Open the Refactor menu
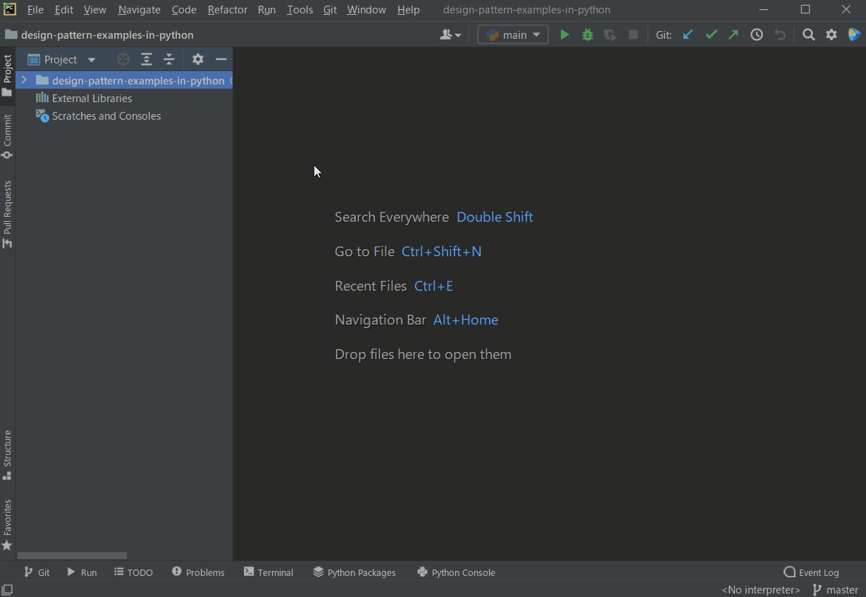This screenshot has height=597, width=866. [228, 10]
